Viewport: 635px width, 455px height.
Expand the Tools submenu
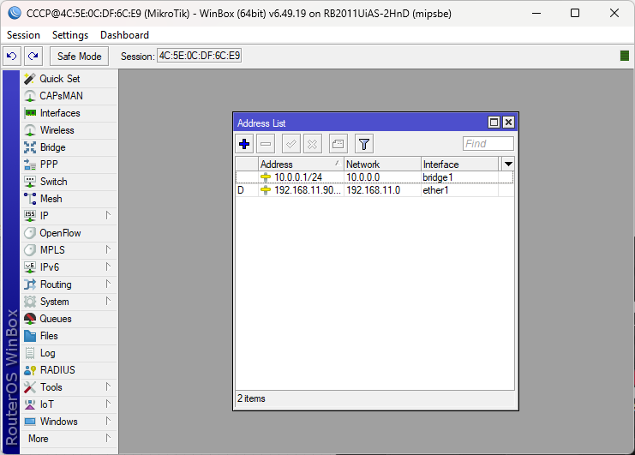point(69,387)
